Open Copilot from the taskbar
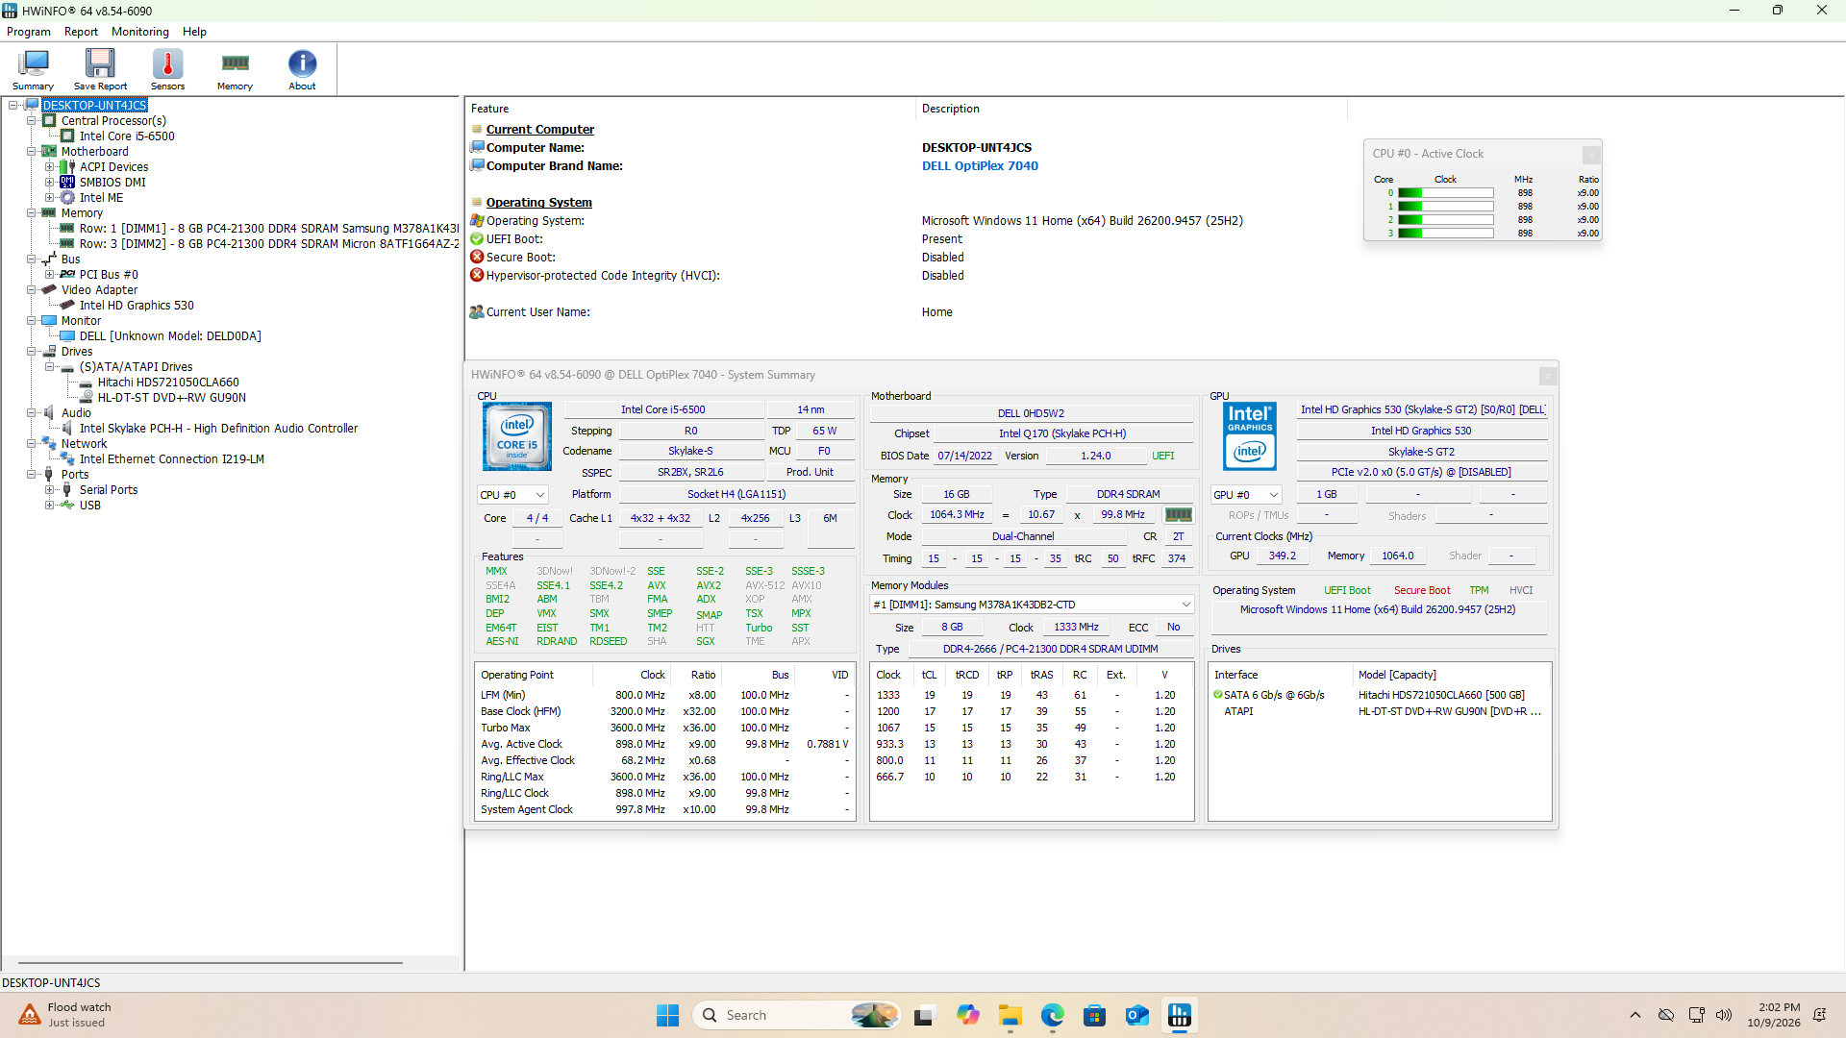 click(x=967, y=1015)
